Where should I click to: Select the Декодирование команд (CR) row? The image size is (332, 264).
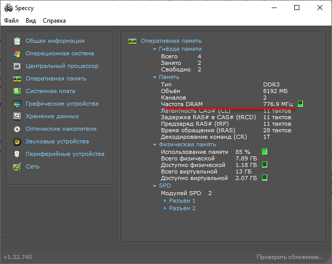(215, 137)
